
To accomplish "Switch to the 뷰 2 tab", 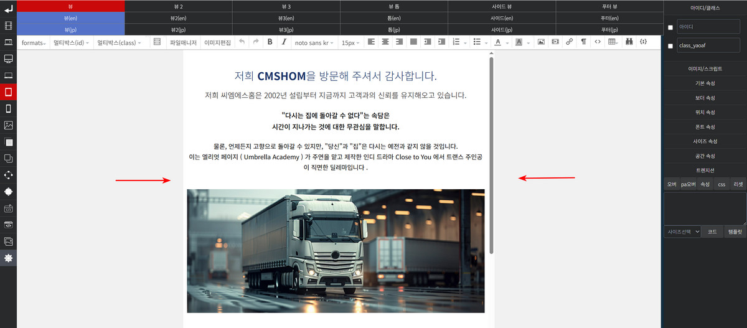I will point(179,6).
